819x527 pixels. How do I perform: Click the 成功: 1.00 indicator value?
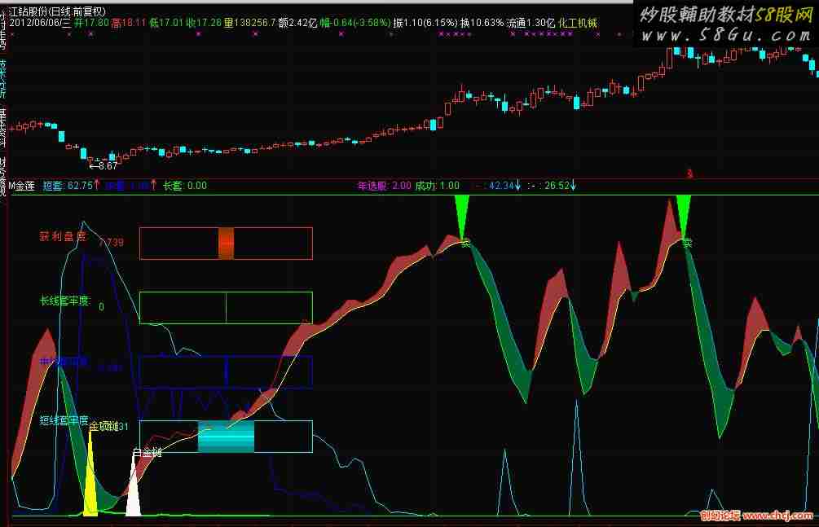click(437, 186)
